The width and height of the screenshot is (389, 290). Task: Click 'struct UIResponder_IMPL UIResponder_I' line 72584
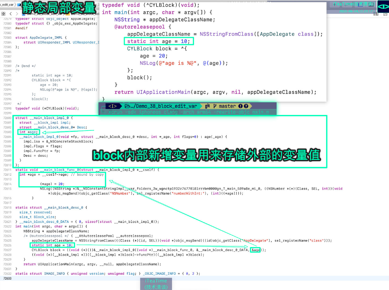point(61,42)
